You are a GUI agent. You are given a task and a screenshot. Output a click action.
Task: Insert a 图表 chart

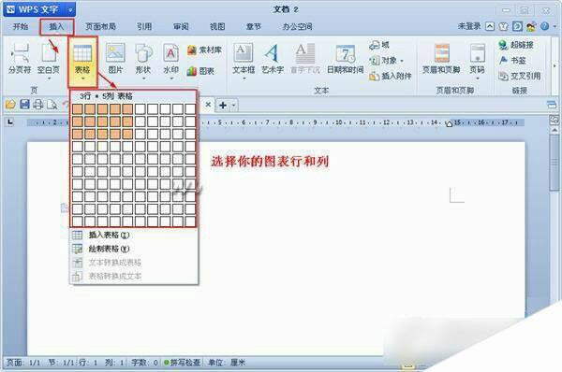(200, 71)
